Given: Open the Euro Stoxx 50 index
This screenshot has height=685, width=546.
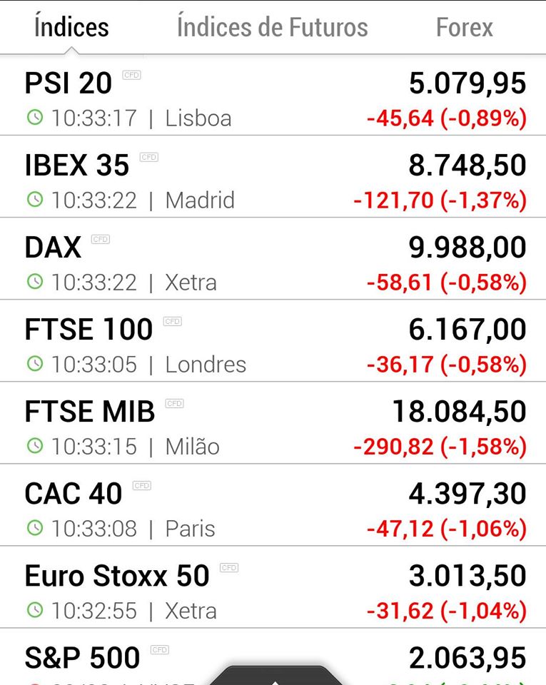Looking at the screenshot, I should click(x=273, y=587).
